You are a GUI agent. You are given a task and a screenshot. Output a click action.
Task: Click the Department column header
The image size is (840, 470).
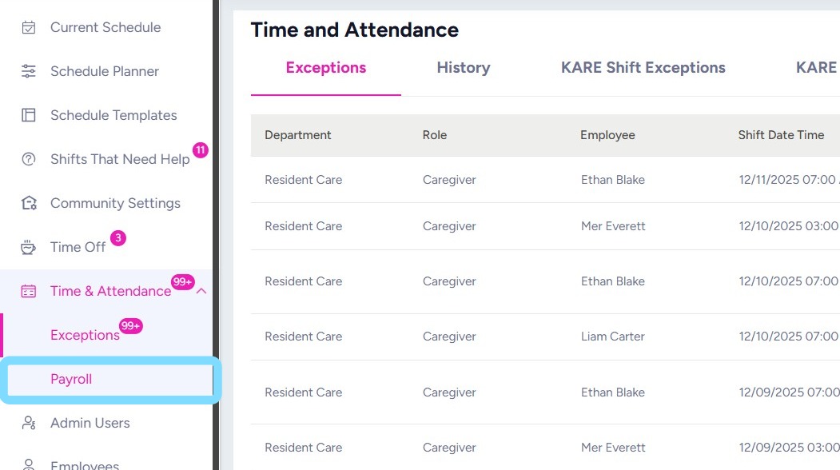pos(297,135)
